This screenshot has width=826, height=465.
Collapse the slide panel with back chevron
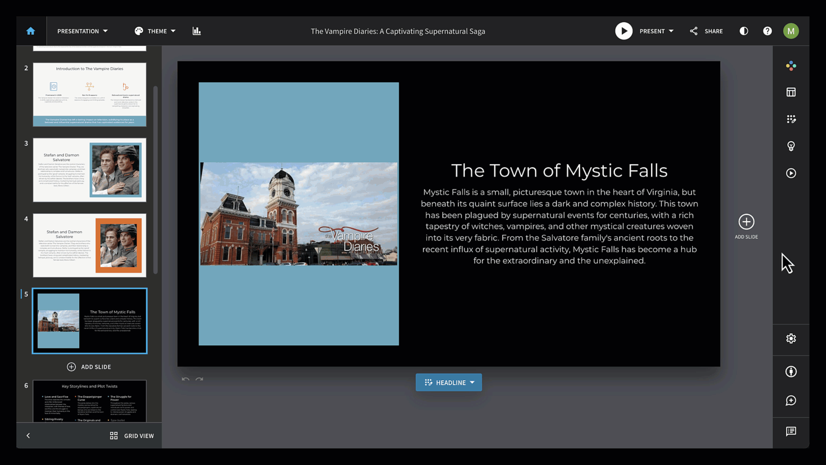[28, 436]
